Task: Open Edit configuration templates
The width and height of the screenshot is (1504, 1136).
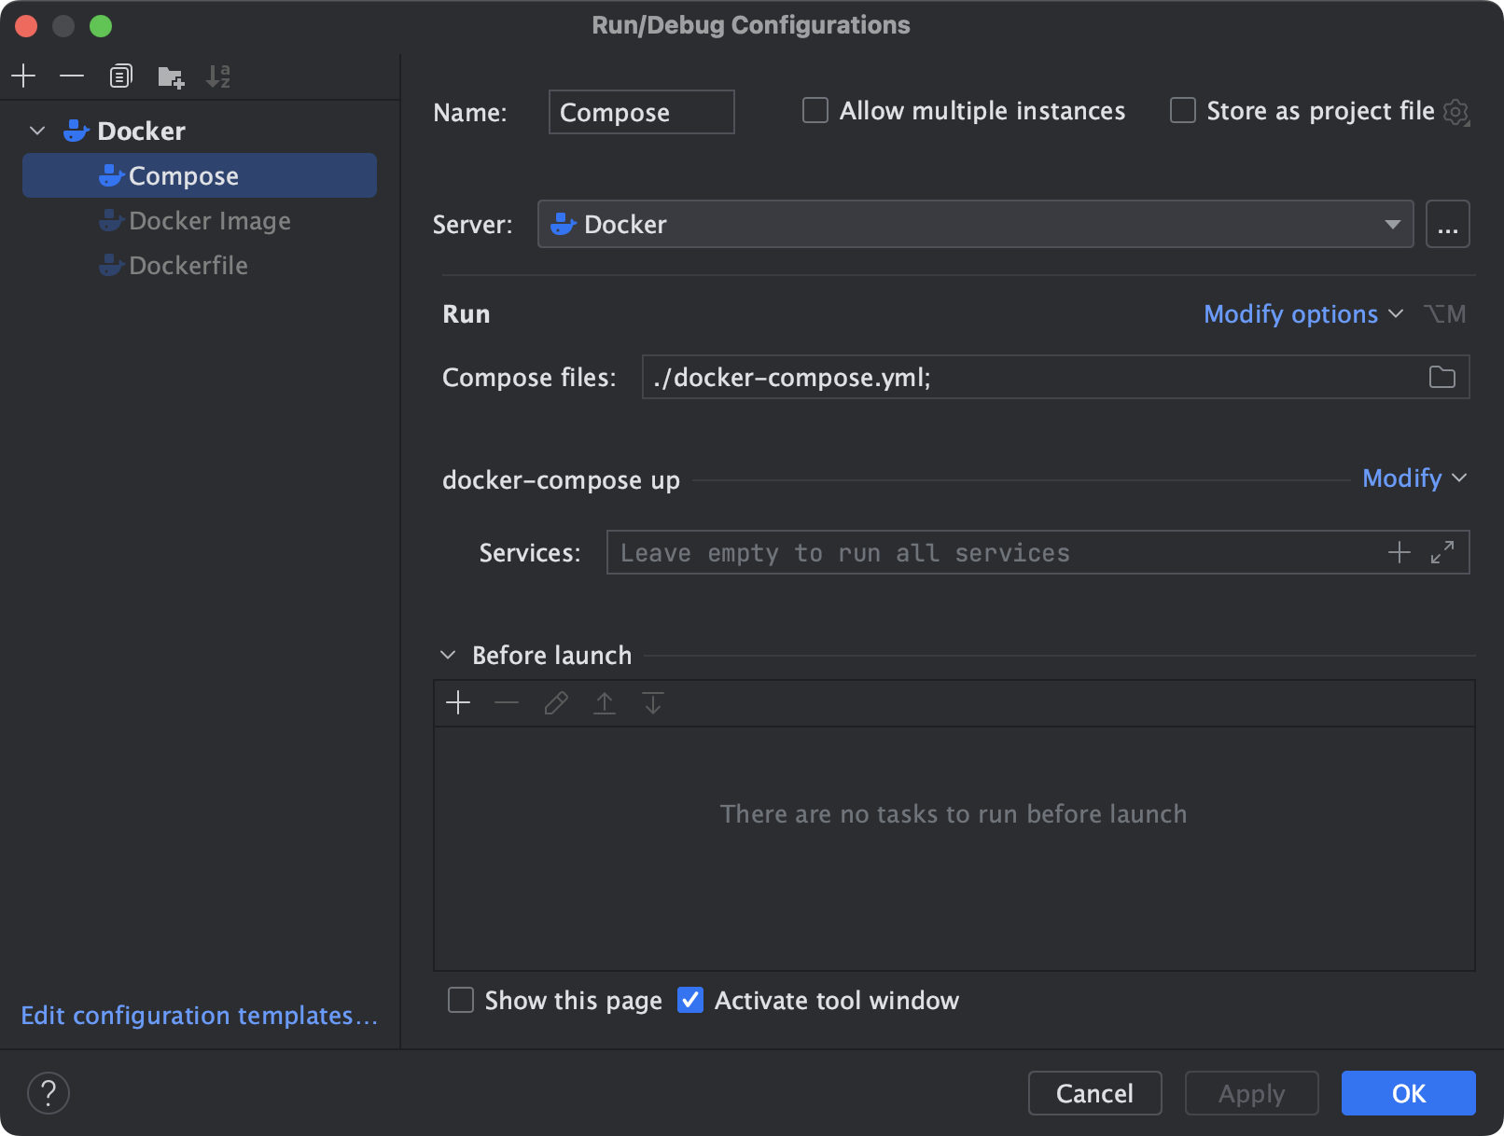Action: 200,1016
